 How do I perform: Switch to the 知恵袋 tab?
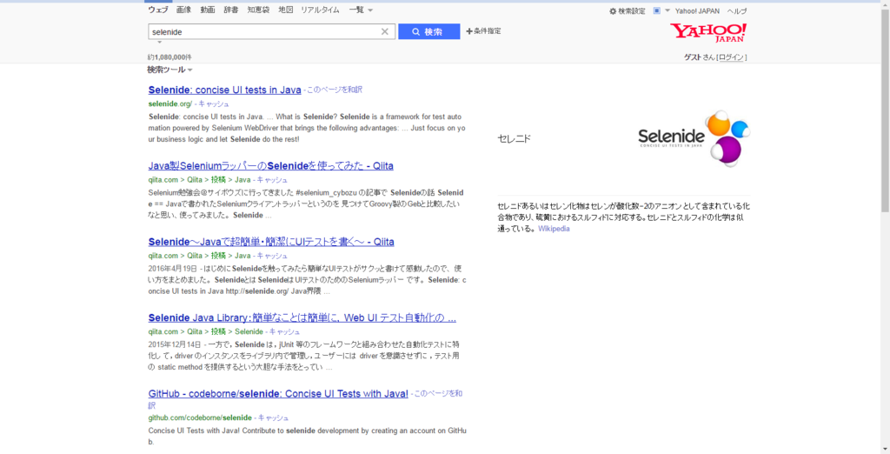point(258,10)
